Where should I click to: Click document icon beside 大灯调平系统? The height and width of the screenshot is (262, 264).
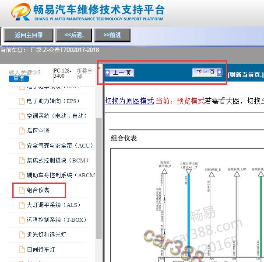point(22,205)
